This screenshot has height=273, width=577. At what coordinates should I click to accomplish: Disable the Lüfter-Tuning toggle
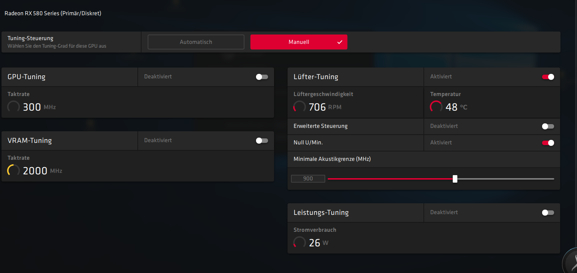(548, 77)
